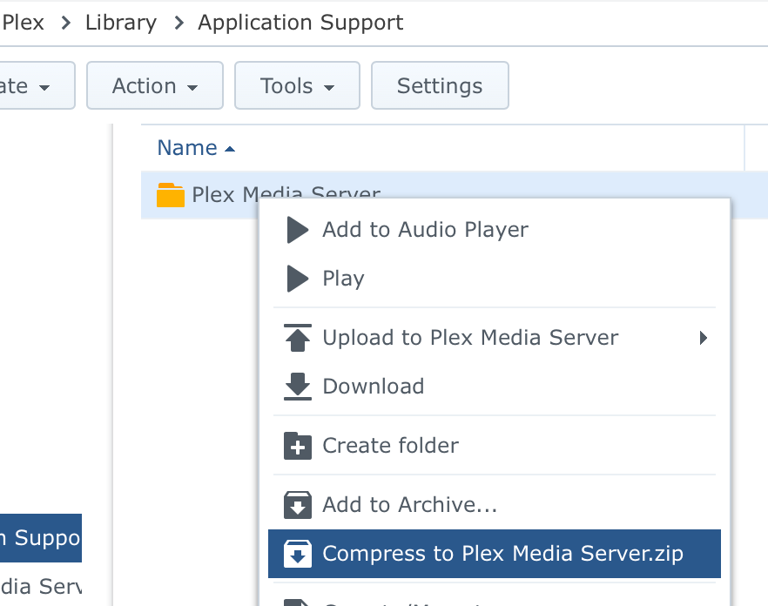Viewport: 768px width, 606px height.
Task: Click the Compress to zip archive icon
Action: [298, 554]
